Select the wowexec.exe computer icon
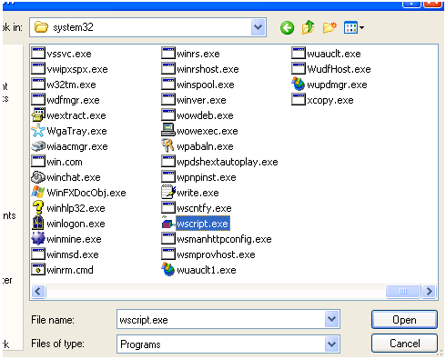The height and width of the screenshot is (359, 446). point(168,131)
